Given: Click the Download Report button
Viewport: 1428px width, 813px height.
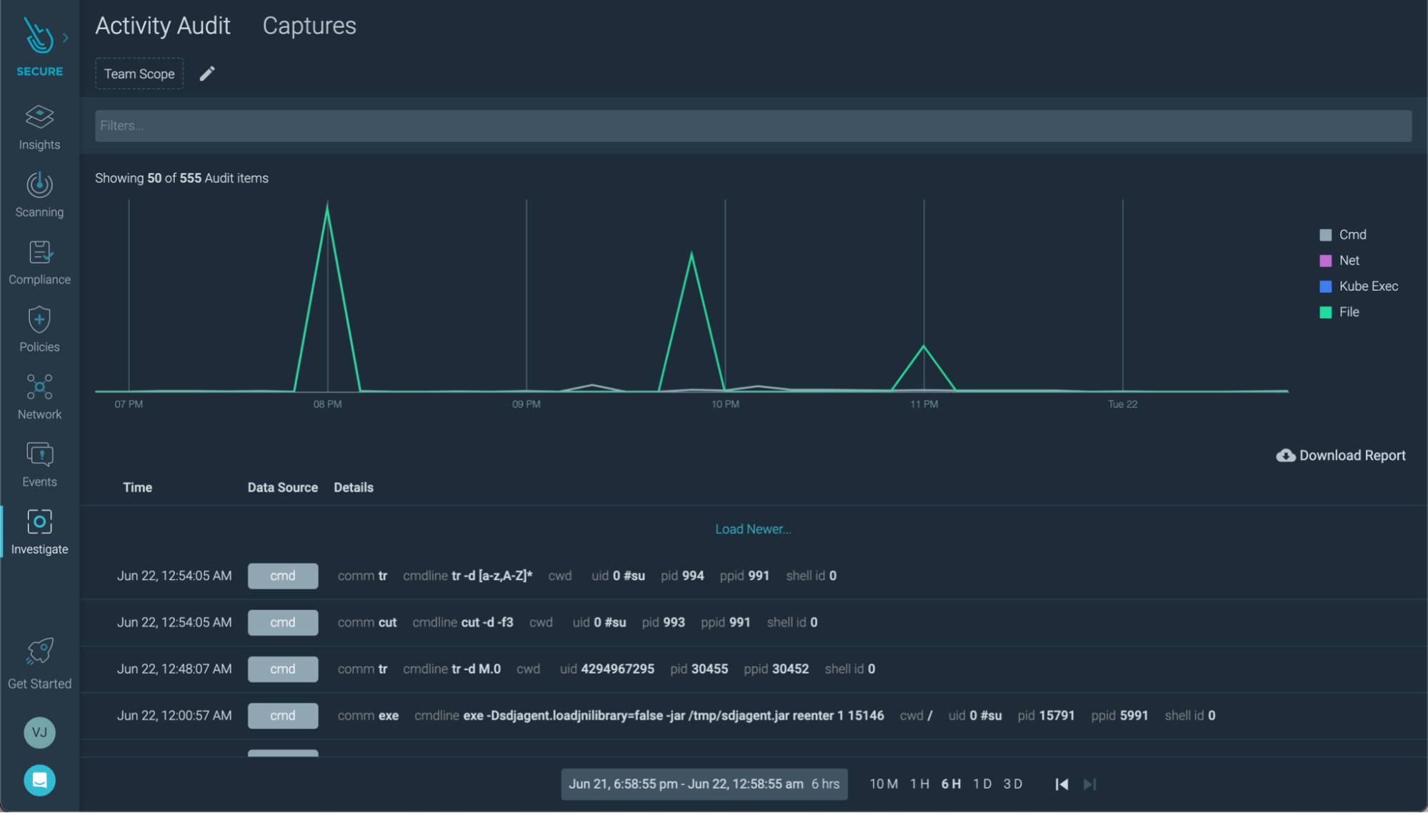Looking at the screenshot, I should tap(1341, 456).
